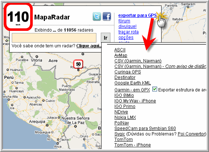Click the divulgue! link
Image resolution: width=209 pixels, height=152 pixels.
[127, 26]
